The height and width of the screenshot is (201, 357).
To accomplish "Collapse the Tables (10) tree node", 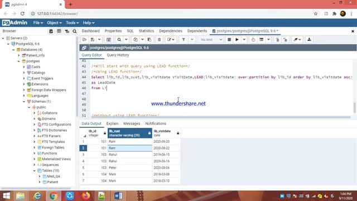I will (x=35, y=171).
